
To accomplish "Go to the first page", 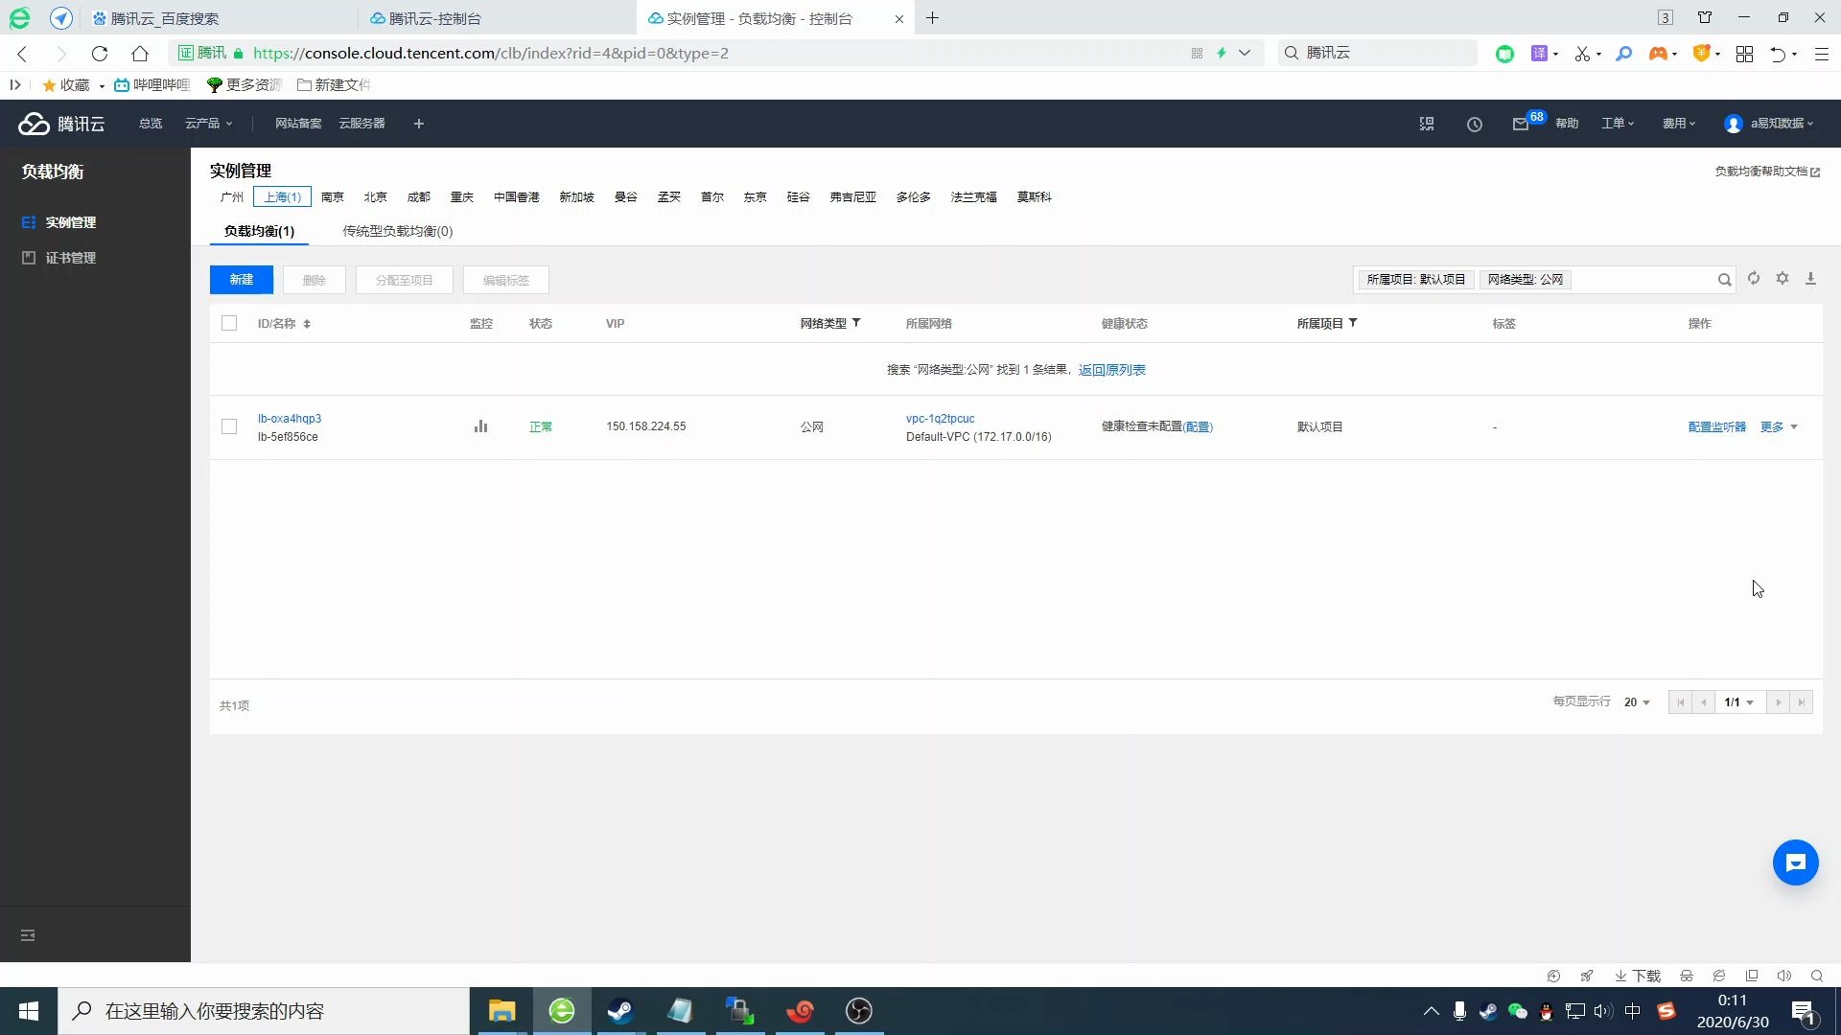I will tap(1680, 702).
